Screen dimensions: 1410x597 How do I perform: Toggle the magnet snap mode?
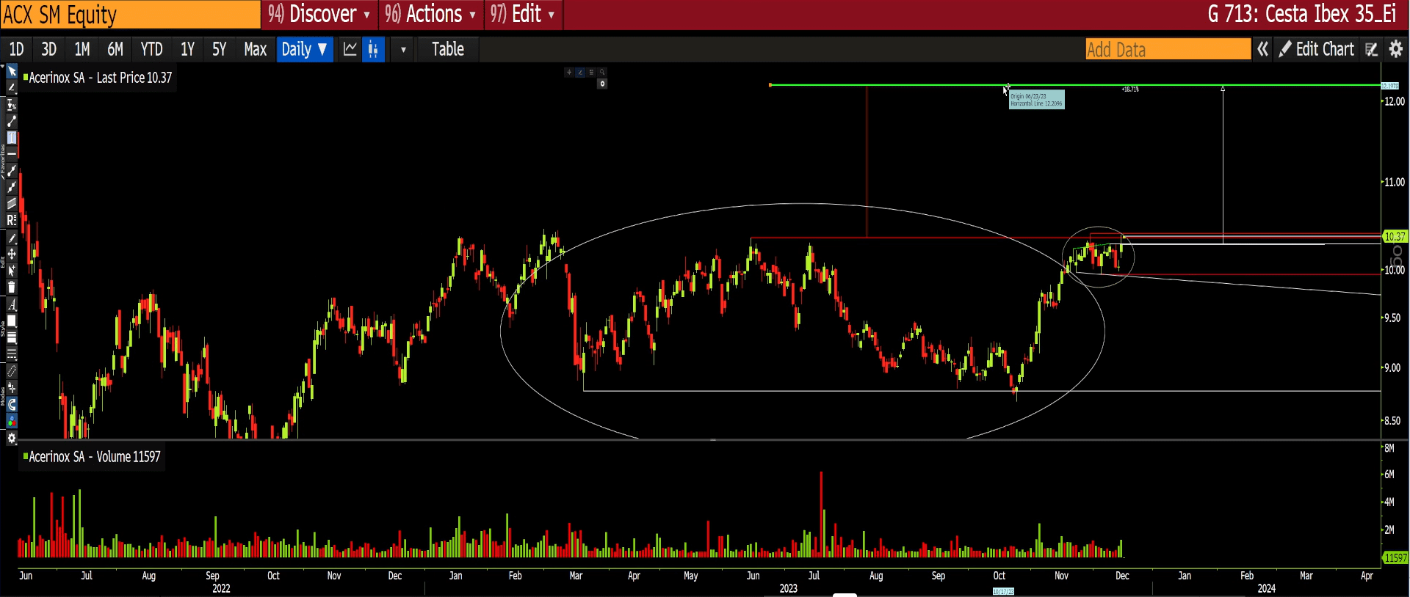coord(12,404)
